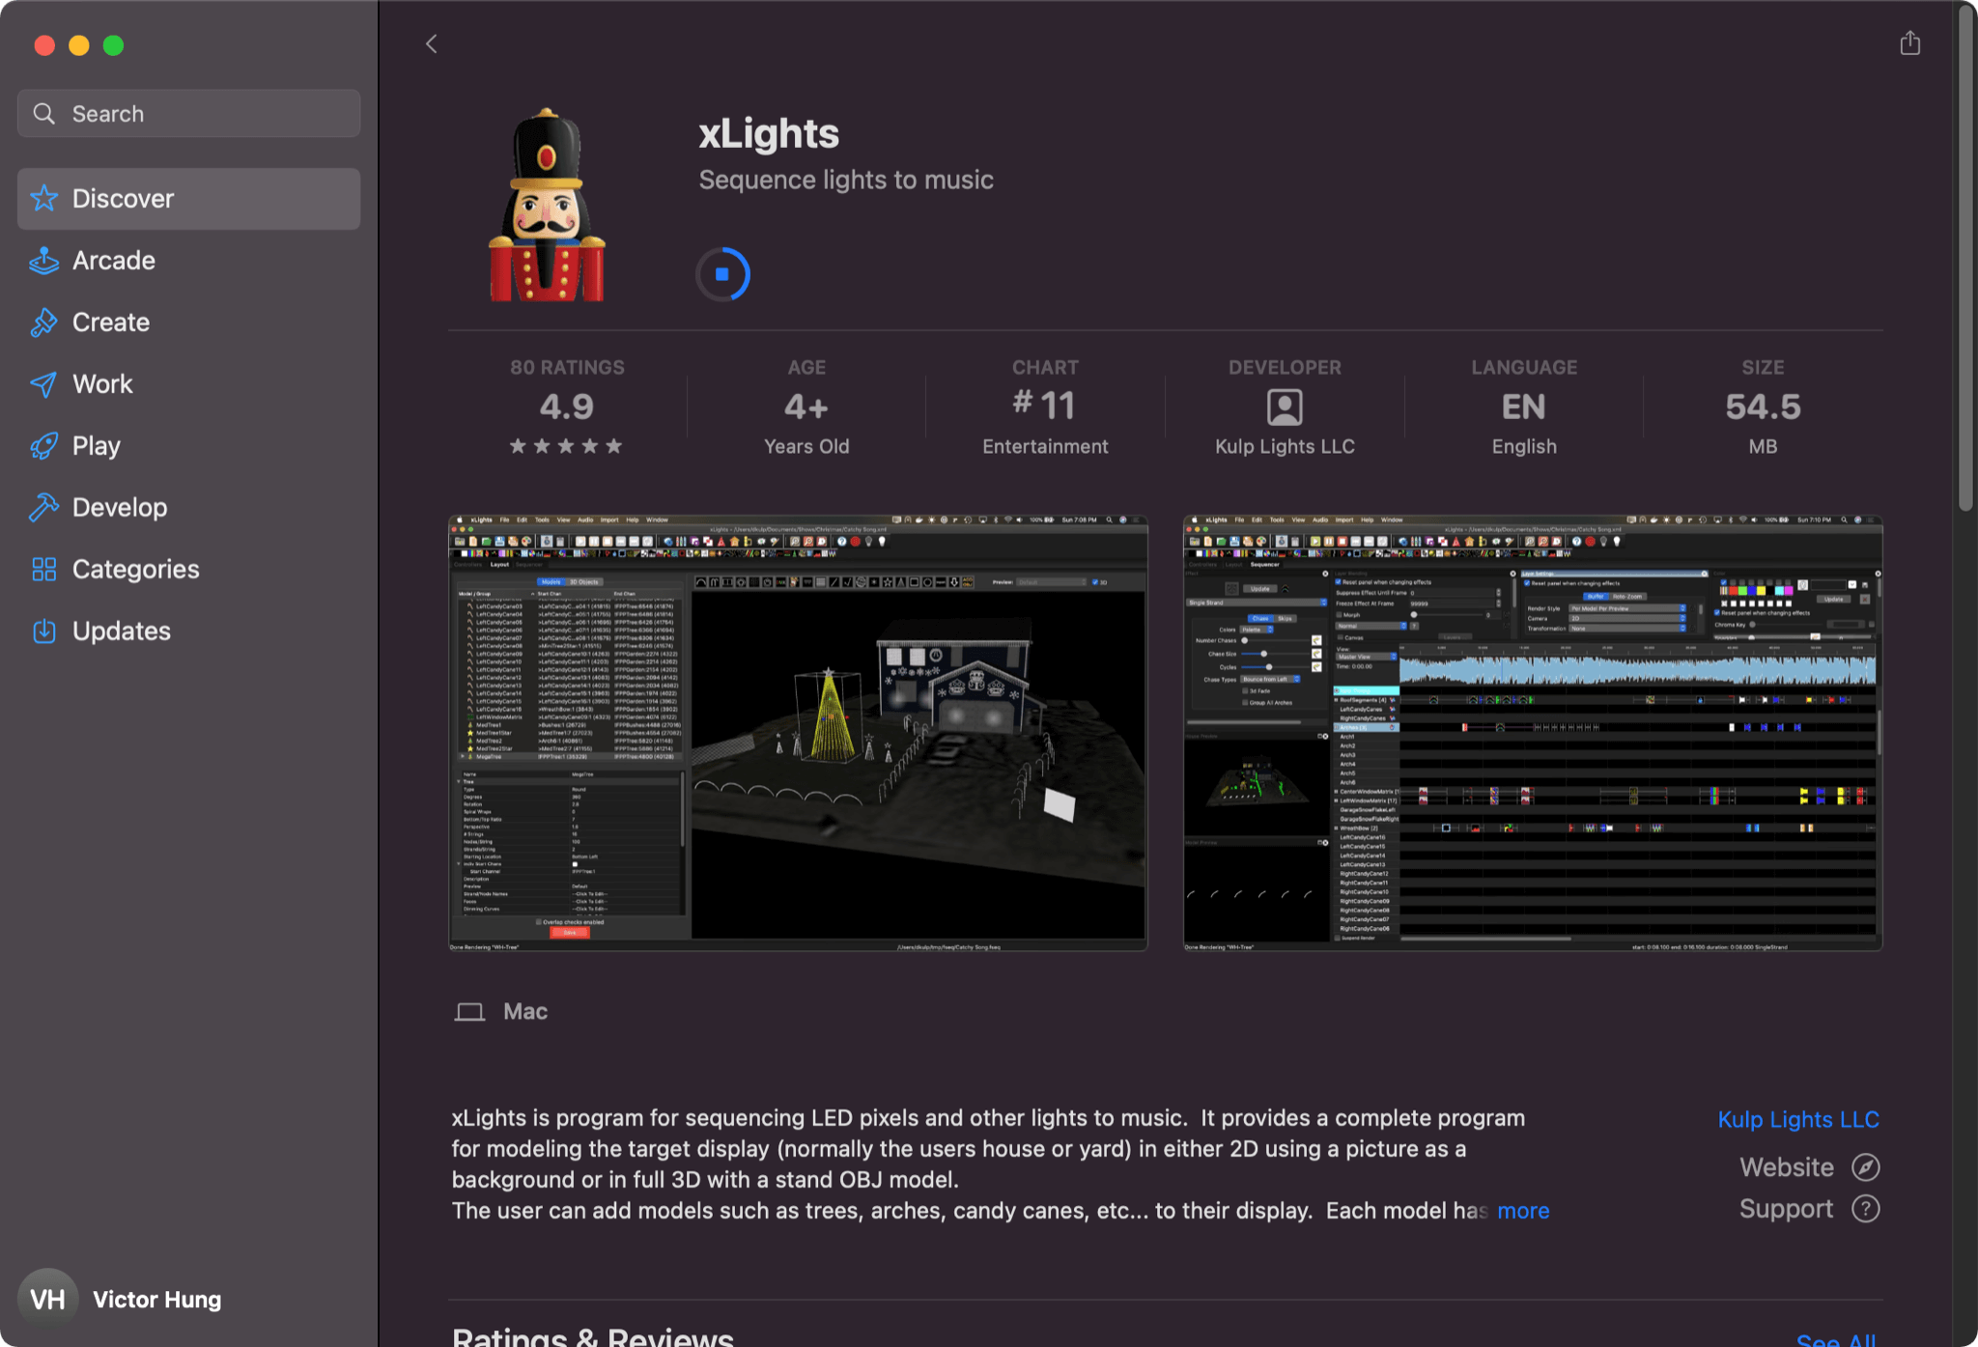Open the Categories section
The image size is (1978, 1347).
point(189,570)
